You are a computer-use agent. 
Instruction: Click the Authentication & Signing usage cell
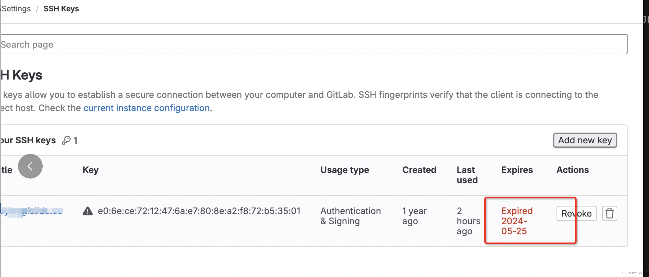coord(350,216)
